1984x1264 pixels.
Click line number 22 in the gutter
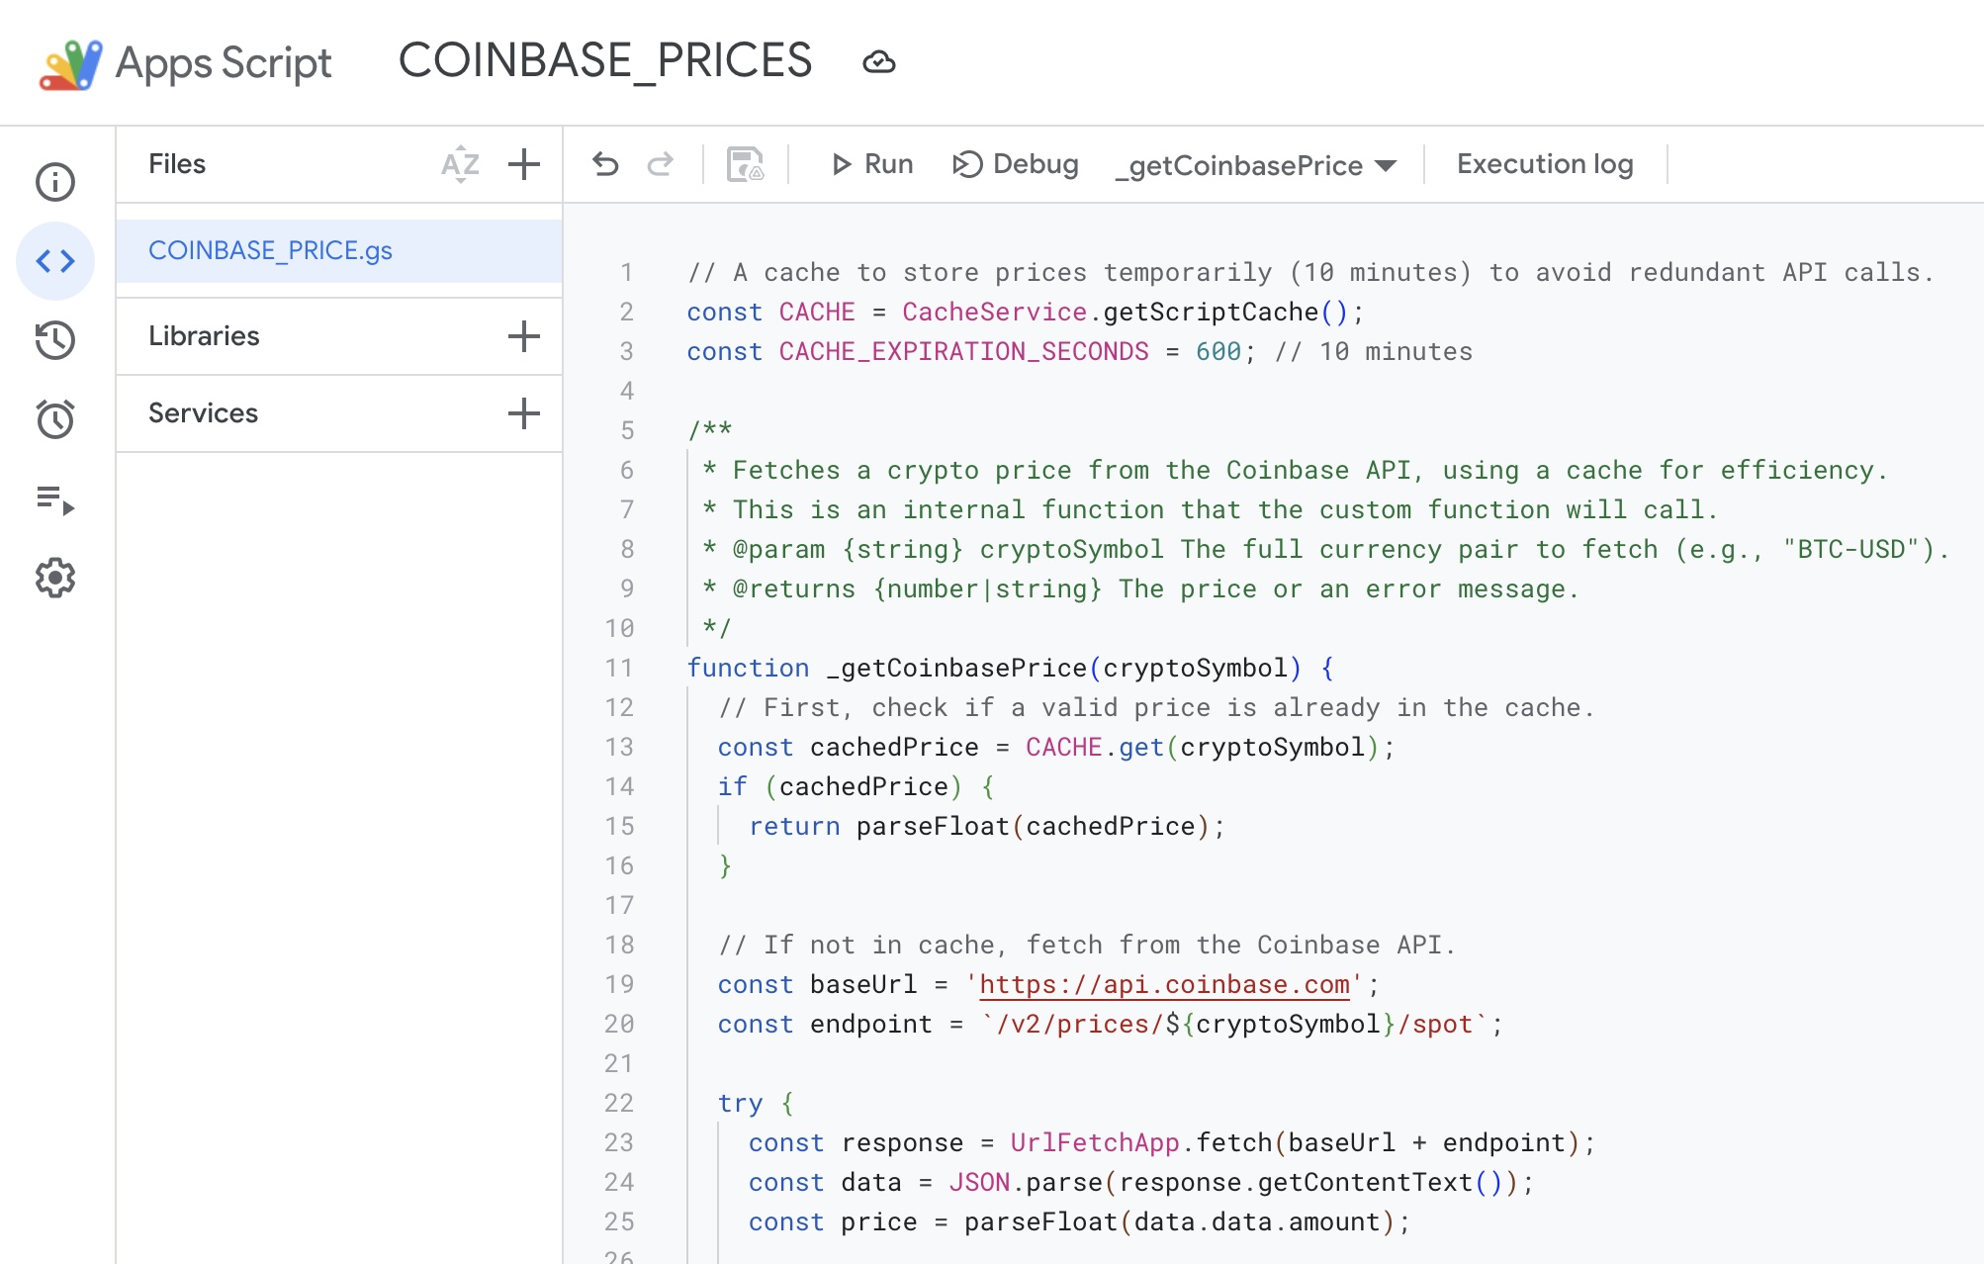pos(619,1104)
